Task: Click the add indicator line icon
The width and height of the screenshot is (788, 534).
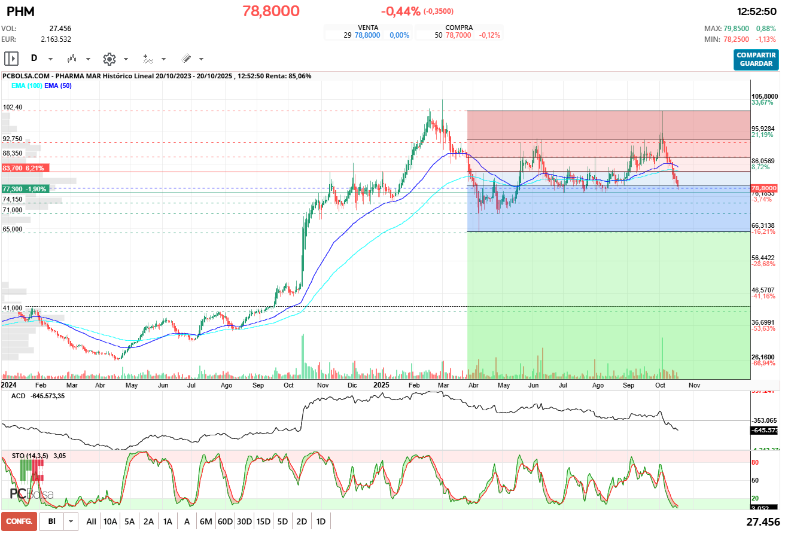Action: tap(148, 59)
